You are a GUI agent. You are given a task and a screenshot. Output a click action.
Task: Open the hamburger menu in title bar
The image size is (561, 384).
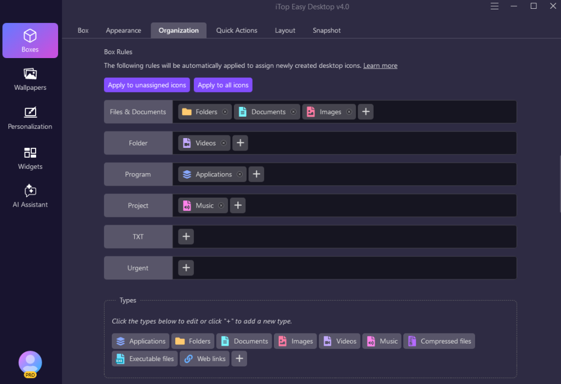pos(495,7)
